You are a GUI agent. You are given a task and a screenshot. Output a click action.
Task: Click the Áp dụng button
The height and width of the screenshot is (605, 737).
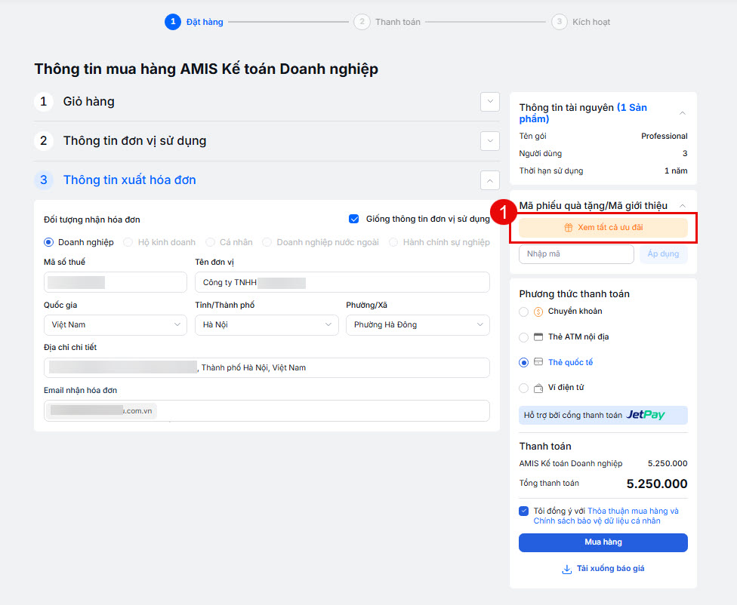pos(663,254)
